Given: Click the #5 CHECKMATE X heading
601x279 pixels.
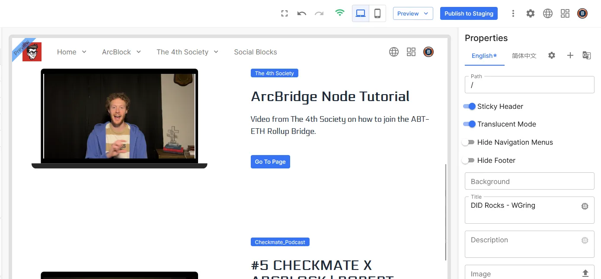Looking at the screenshot, I should tap(311, 265).
